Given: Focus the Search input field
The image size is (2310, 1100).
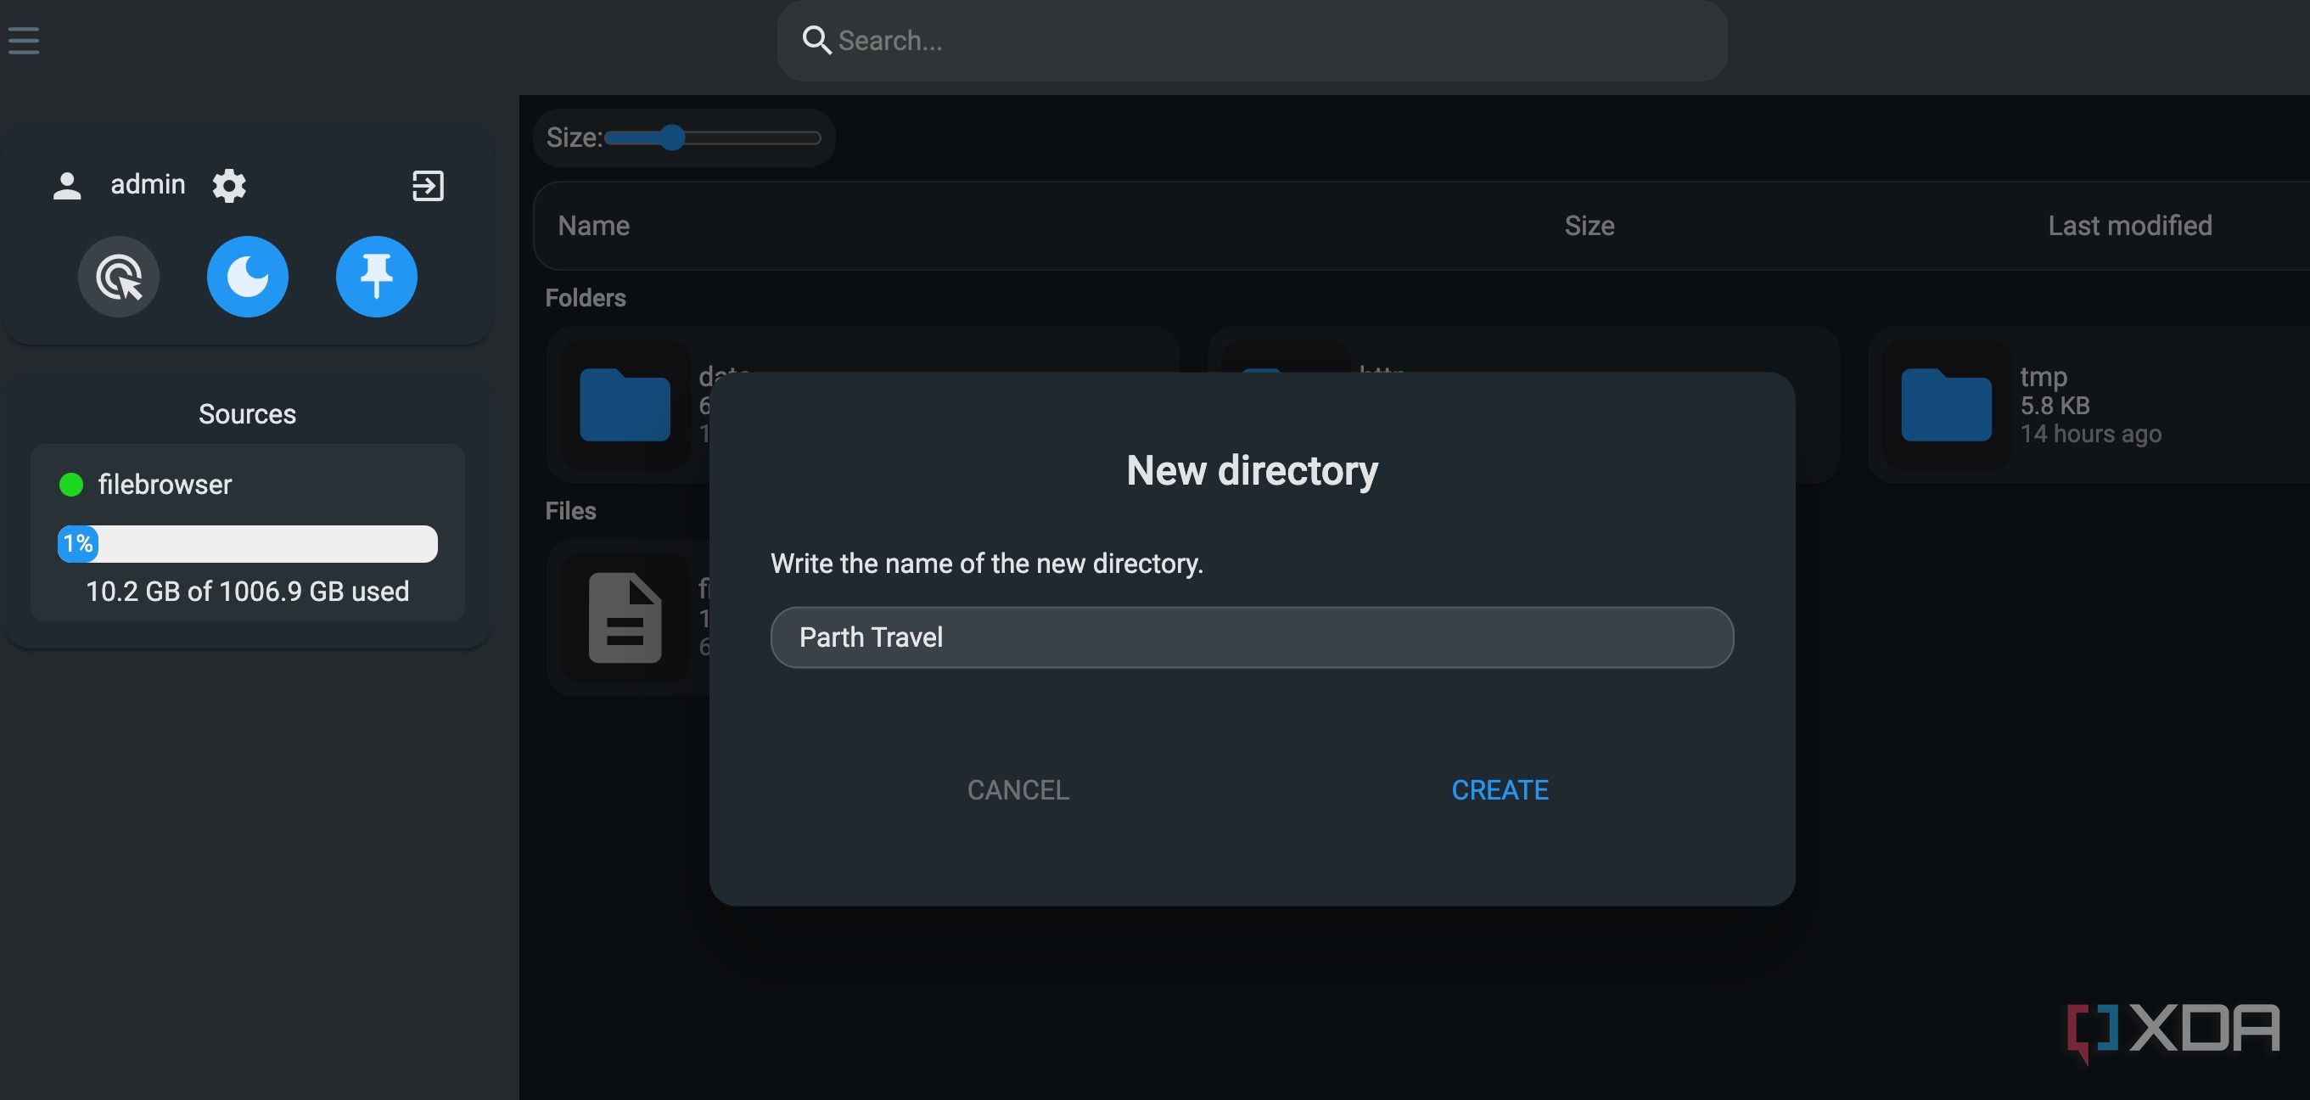Looking at the screenshot, I should pos(1252,41).
